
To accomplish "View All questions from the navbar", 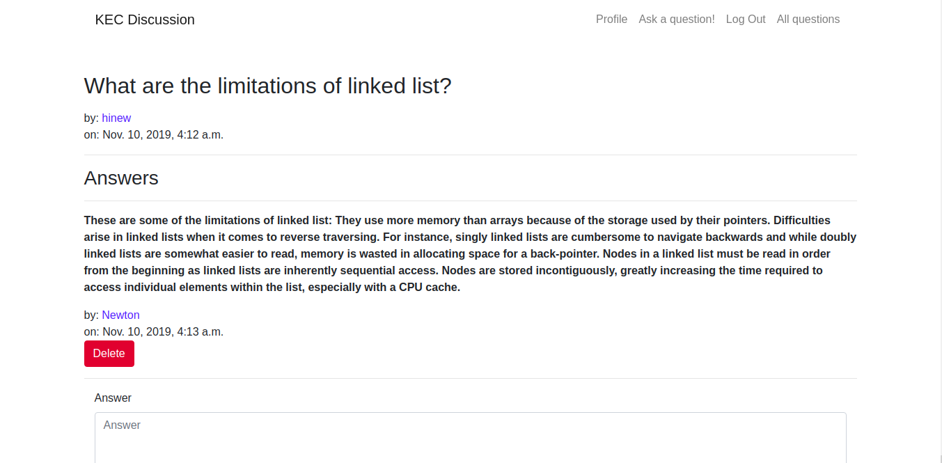I will [x=808, y=19].
